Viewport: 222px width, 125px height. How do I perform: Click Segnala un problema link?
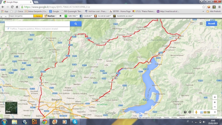click(187, 117)
